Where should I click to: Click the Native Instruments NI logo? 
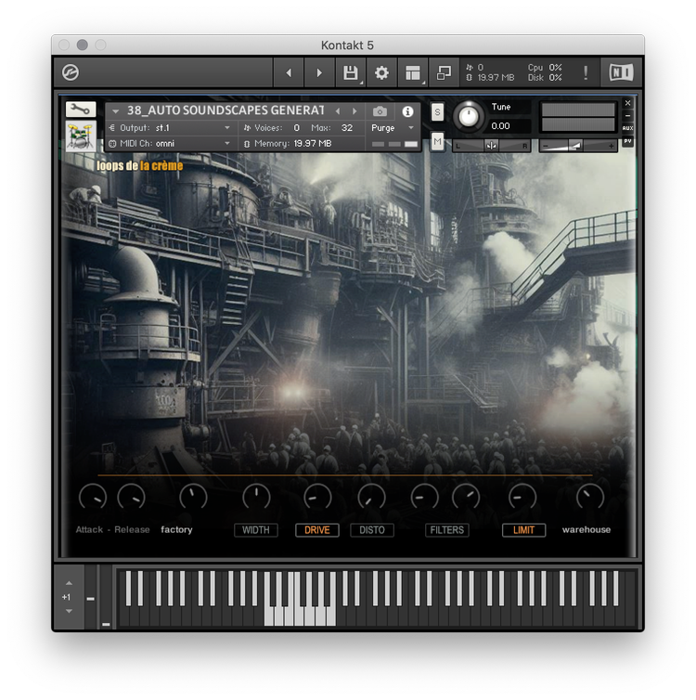click(x=621, y=72)
